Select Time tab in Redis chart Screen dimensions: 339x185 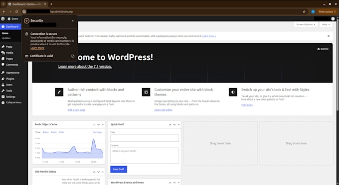38,132
